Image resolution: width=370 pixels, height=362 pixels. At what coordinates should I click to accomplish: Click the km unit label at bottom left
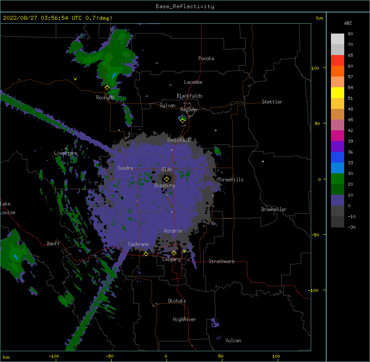click(6, 357)
